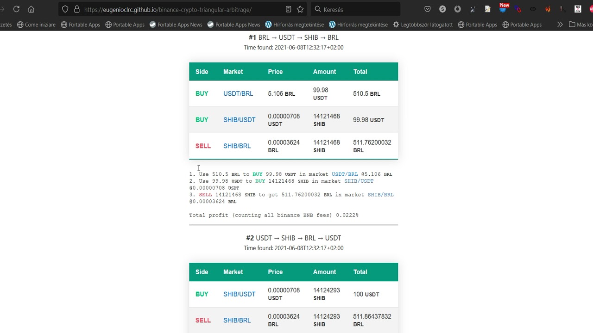
Task: Open the tracking protection shield panel
Action: click(65, 9)
